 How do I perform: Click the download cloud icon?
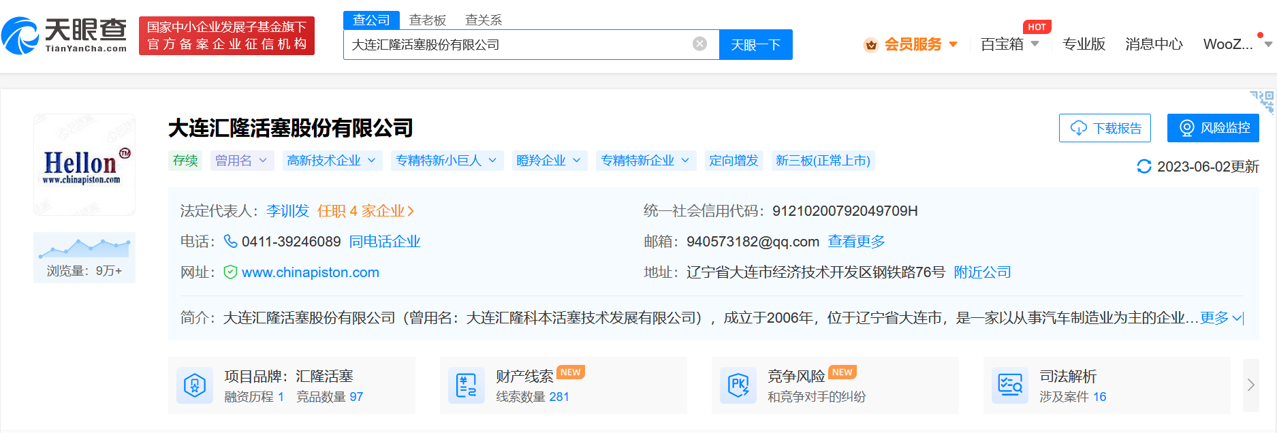coord(1078,128)
